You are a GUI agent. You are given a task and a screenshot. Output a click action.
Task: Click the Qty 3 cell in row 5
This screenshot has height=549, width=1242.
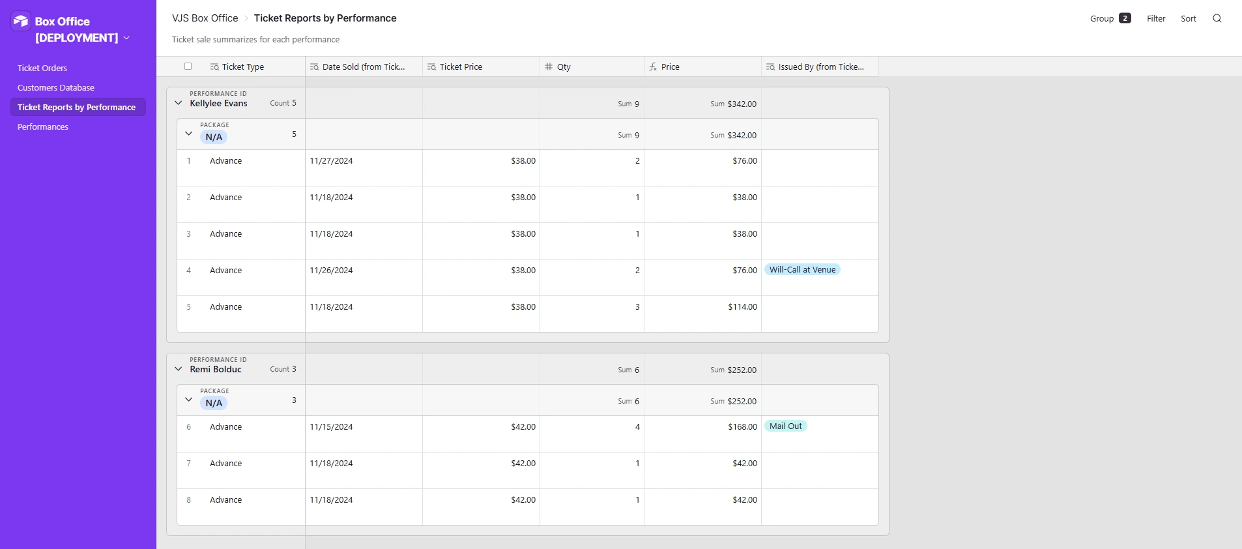tap(592, 314)
